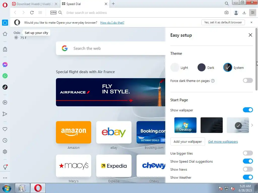Open the Windows Start button

click(x=7, y=188)
